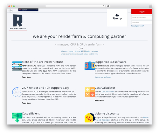Click the State-of-the-art infrastructure heading
This screenshot has height=134, width=159.
point(42,62)
